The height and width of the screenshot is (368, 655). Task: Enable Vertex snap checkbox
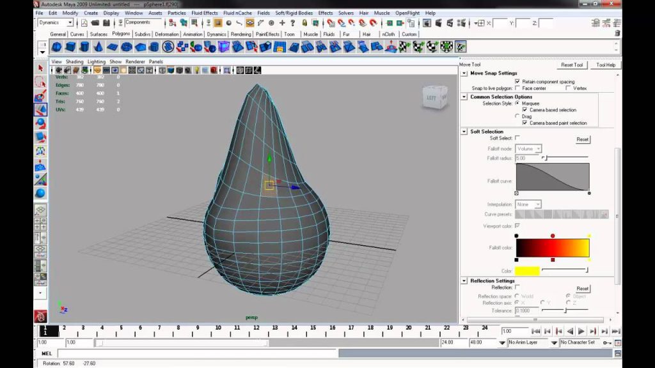568,88
